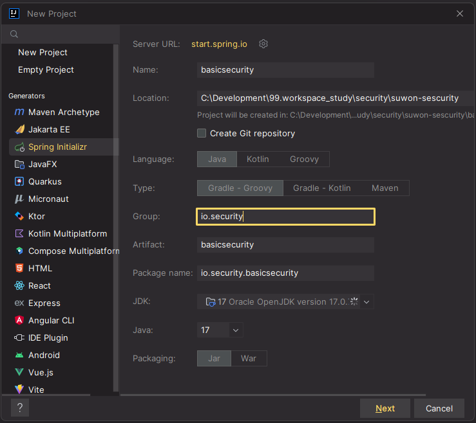The height and width of the screenshot is (423, 476).
Task: Select War packaging
Action: (x=249, y=359)
